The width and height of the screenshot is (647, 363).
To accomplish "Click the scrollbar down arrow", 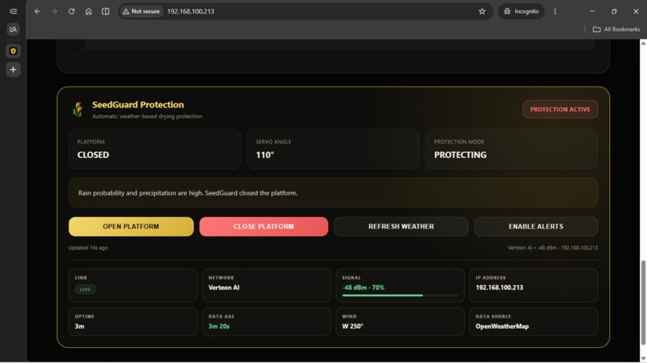I will coord(643,358).
